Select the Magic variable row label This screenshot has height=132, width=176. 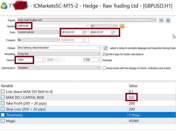point(11,121)
